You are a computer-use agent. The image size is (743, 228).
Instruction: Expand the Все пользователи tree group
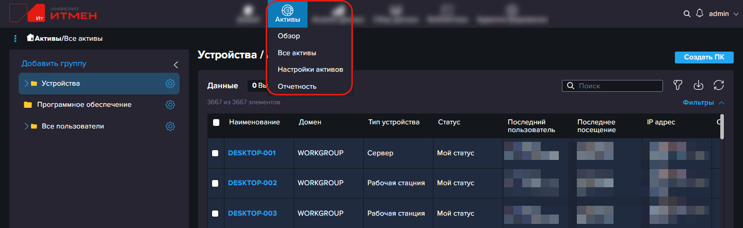[x=26, y=126]
